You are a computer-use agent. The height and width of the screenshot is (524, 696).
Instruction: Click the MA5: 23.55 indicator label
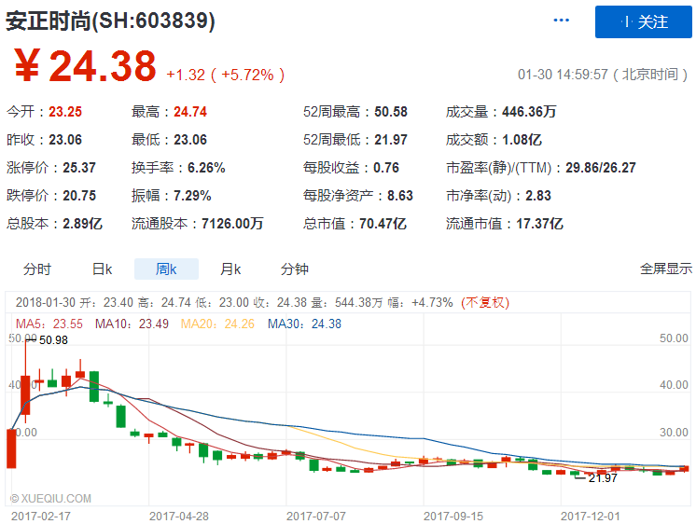(x=49, y=324)
